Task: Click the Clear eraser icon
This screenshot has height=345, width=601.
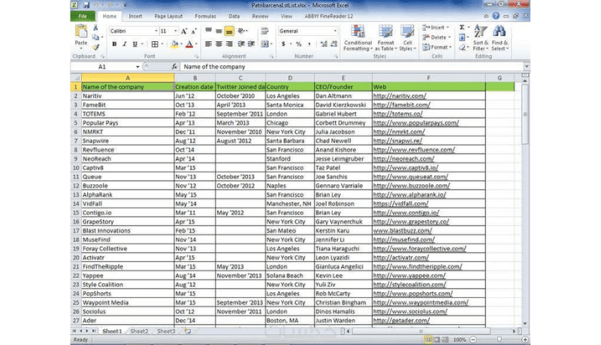Action: coord(462,47)
